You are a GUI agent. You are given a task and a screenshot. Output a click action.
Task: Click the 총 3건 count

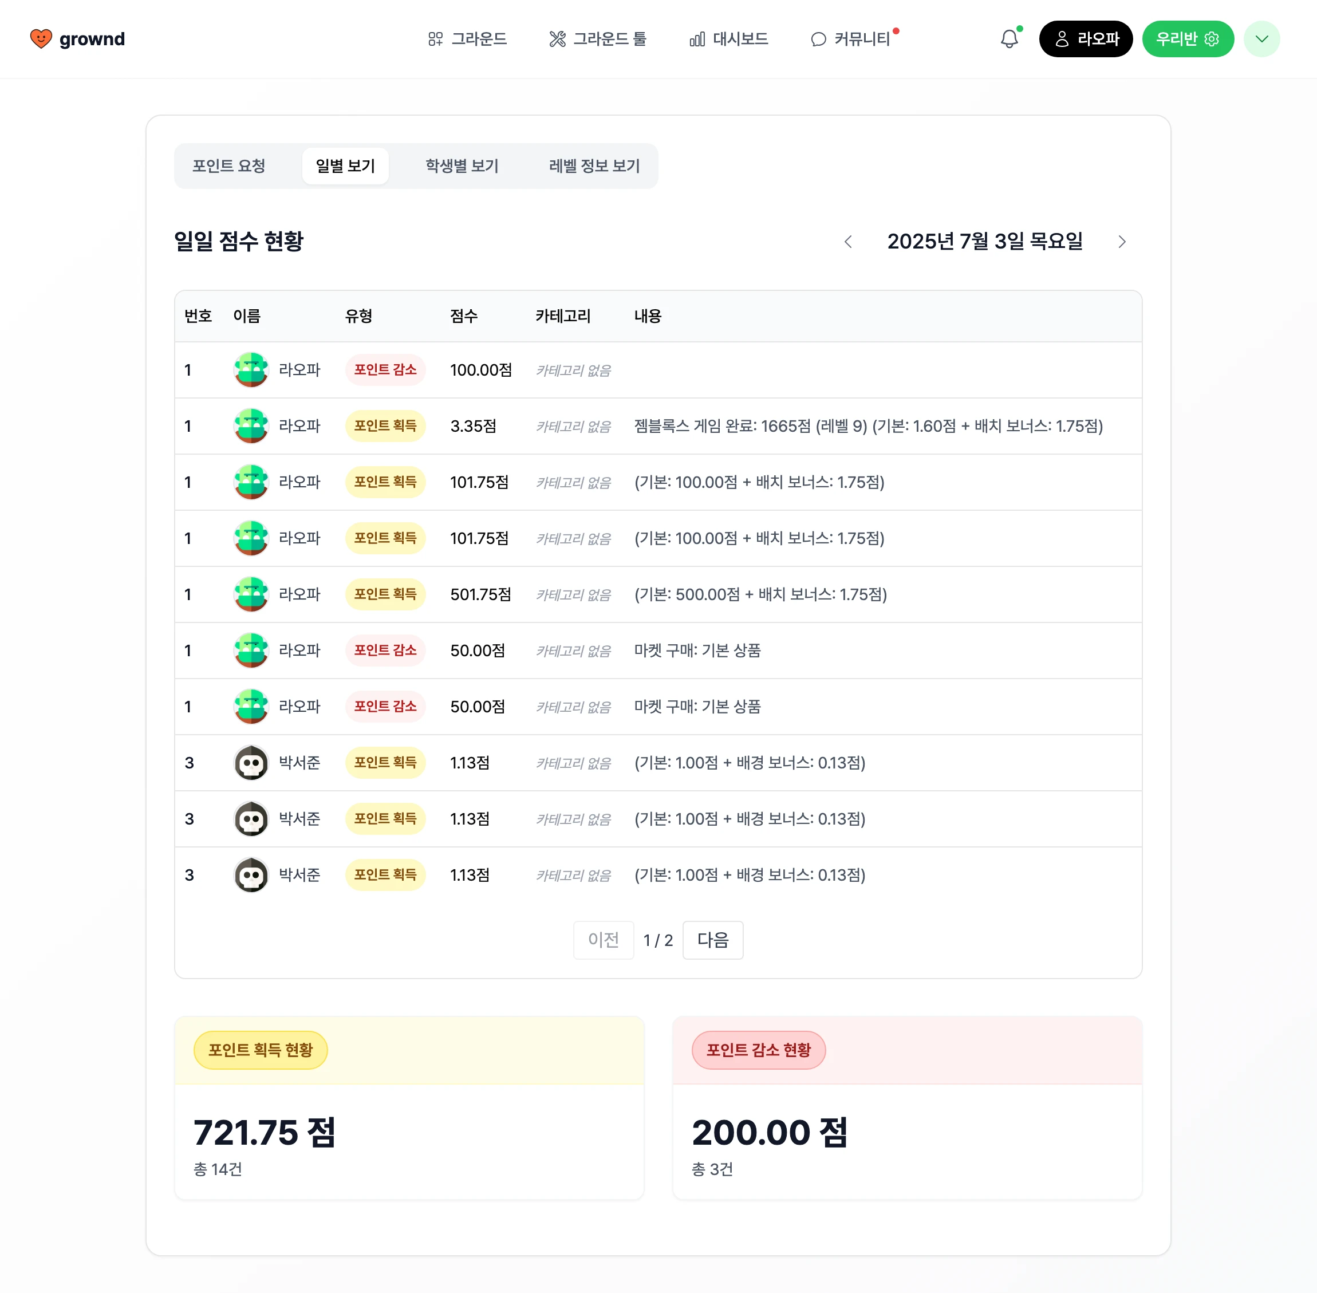tap(712, 1169)
